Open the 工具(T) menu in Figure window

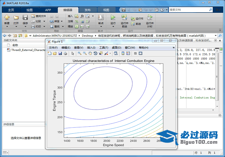104,48
